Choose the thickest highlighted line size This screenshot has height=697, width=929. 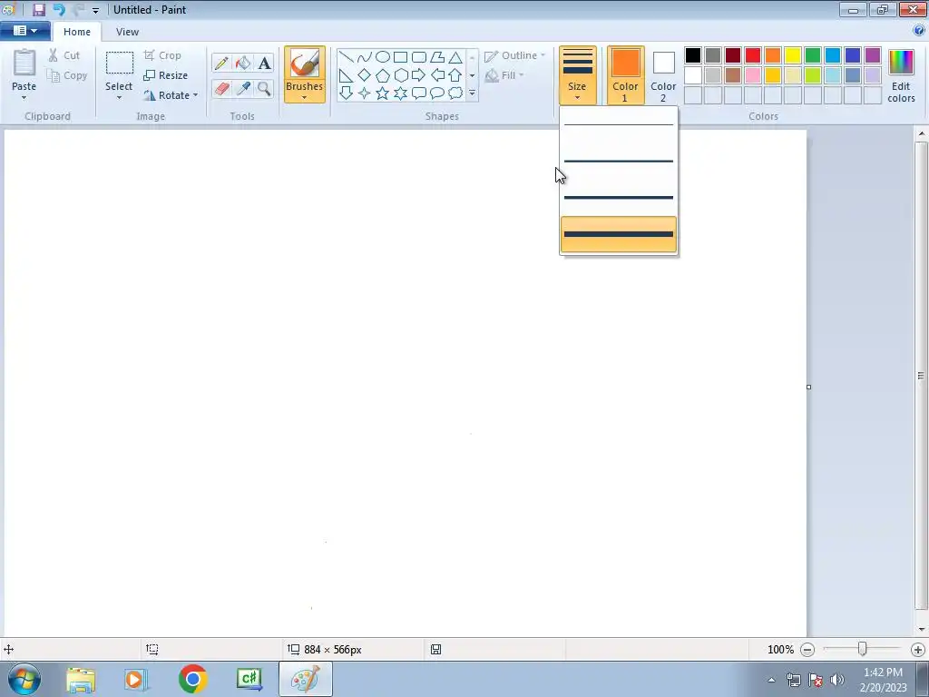pos(619,234)
